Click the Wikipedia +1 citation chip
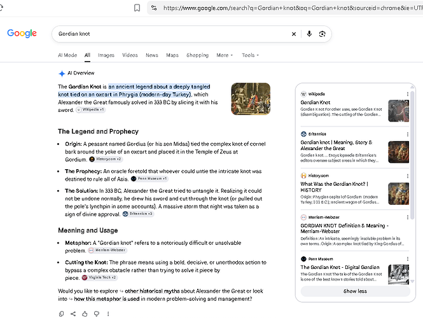 click(90, 110)
